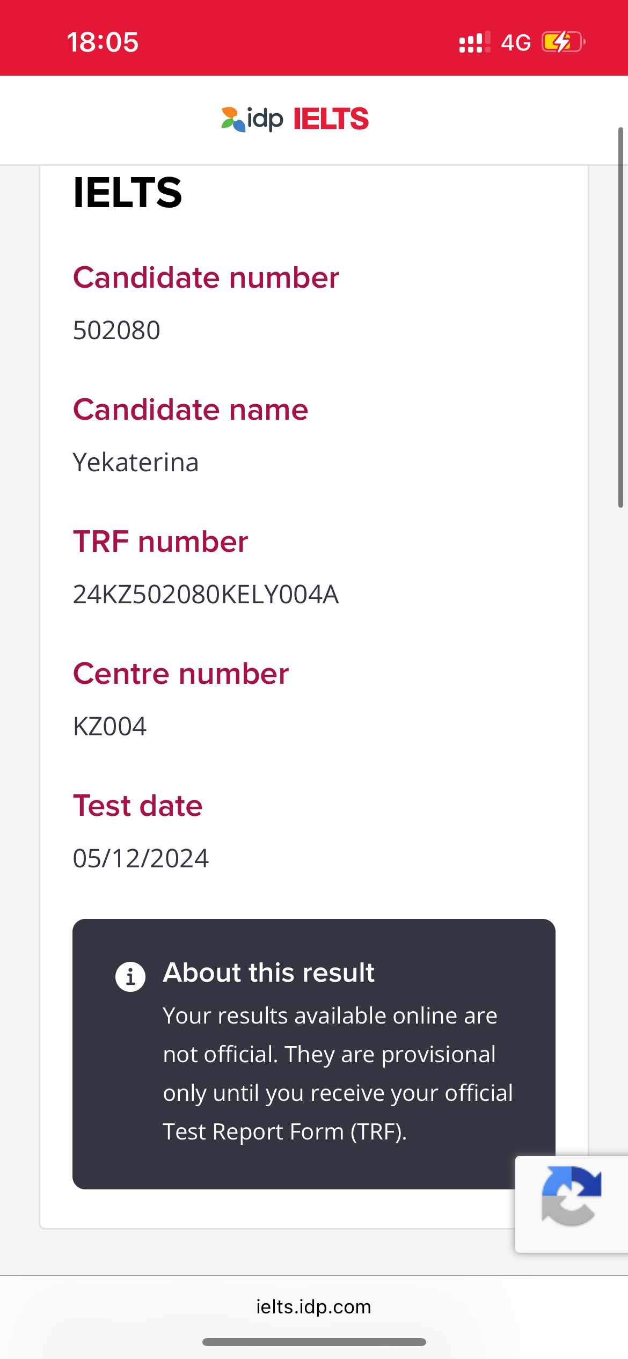Select TRF number 24KZ502080KELY004A

(x=206, y=594)
